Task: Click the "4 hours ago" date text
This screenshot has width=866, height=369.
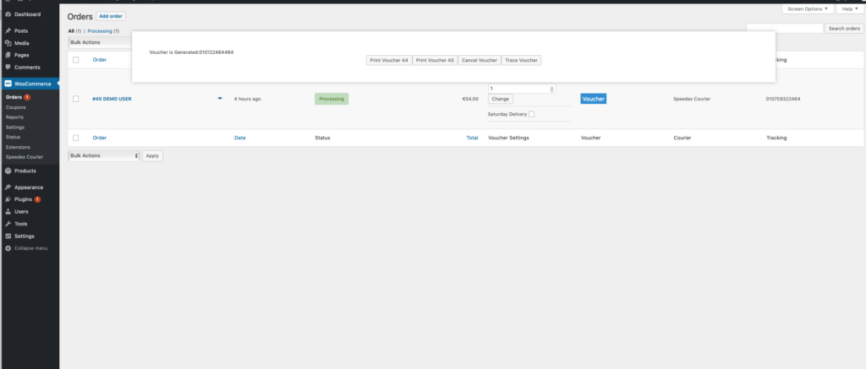Action: coord(248,99)
